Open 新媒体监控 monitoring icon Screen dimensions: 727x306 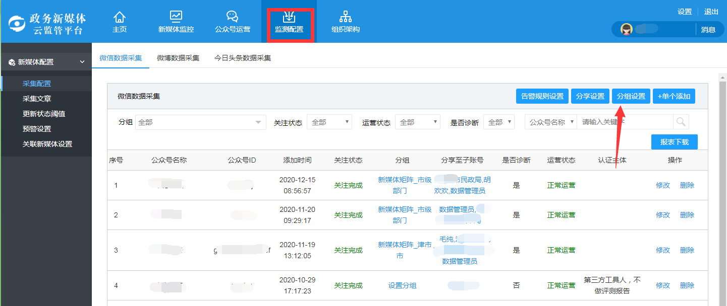pyautogui.click(x=176, y=17)
